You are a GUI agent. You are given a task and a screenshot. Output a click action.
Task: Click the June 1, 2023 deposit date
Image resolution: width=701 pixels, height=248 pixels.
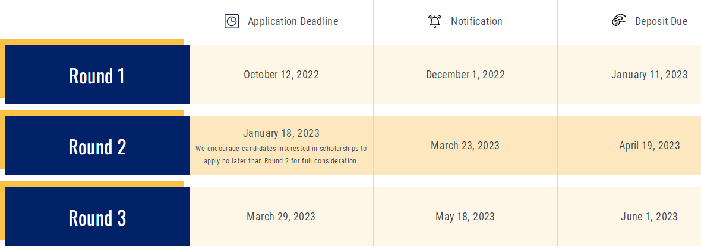(649, 217)
